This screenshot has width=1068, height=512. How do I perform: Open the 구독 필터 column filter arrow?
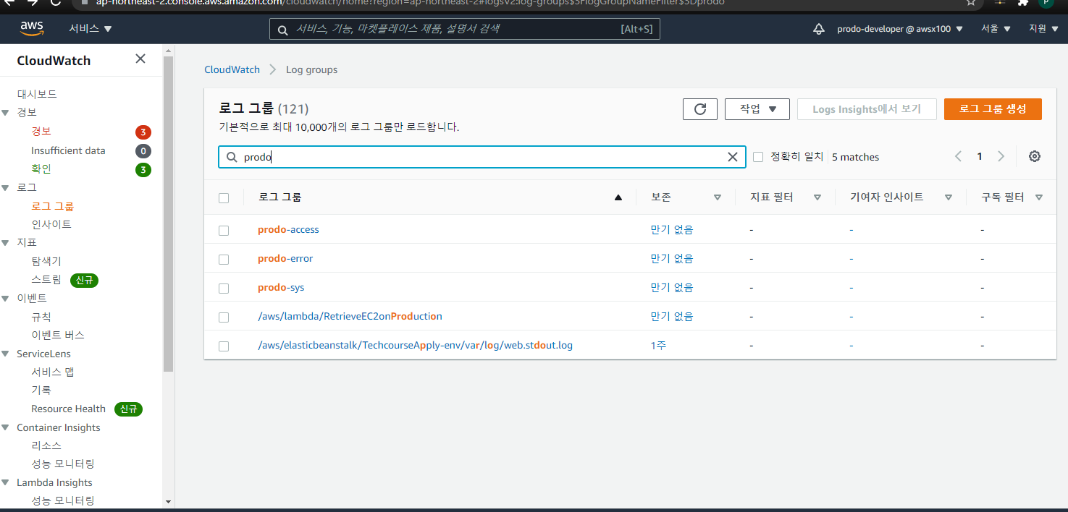pos(1039,197)
